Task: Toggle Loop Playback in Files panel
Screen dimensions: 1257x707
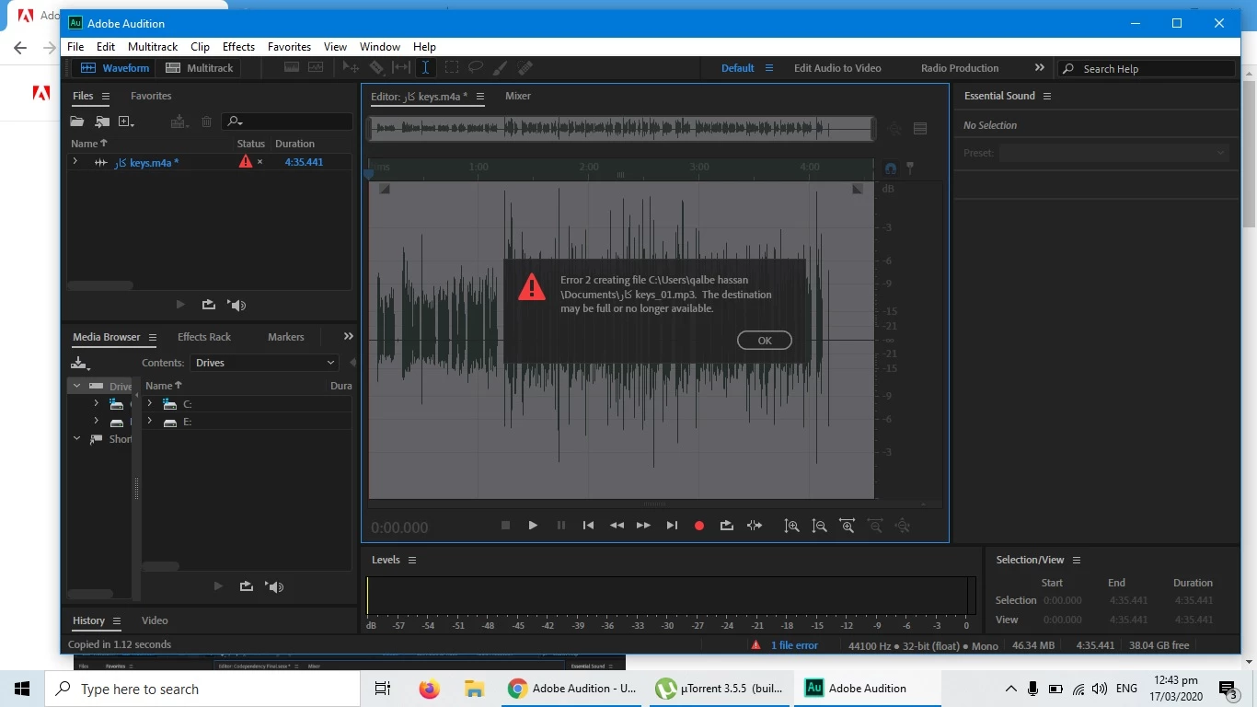Action: click(209, 305)
